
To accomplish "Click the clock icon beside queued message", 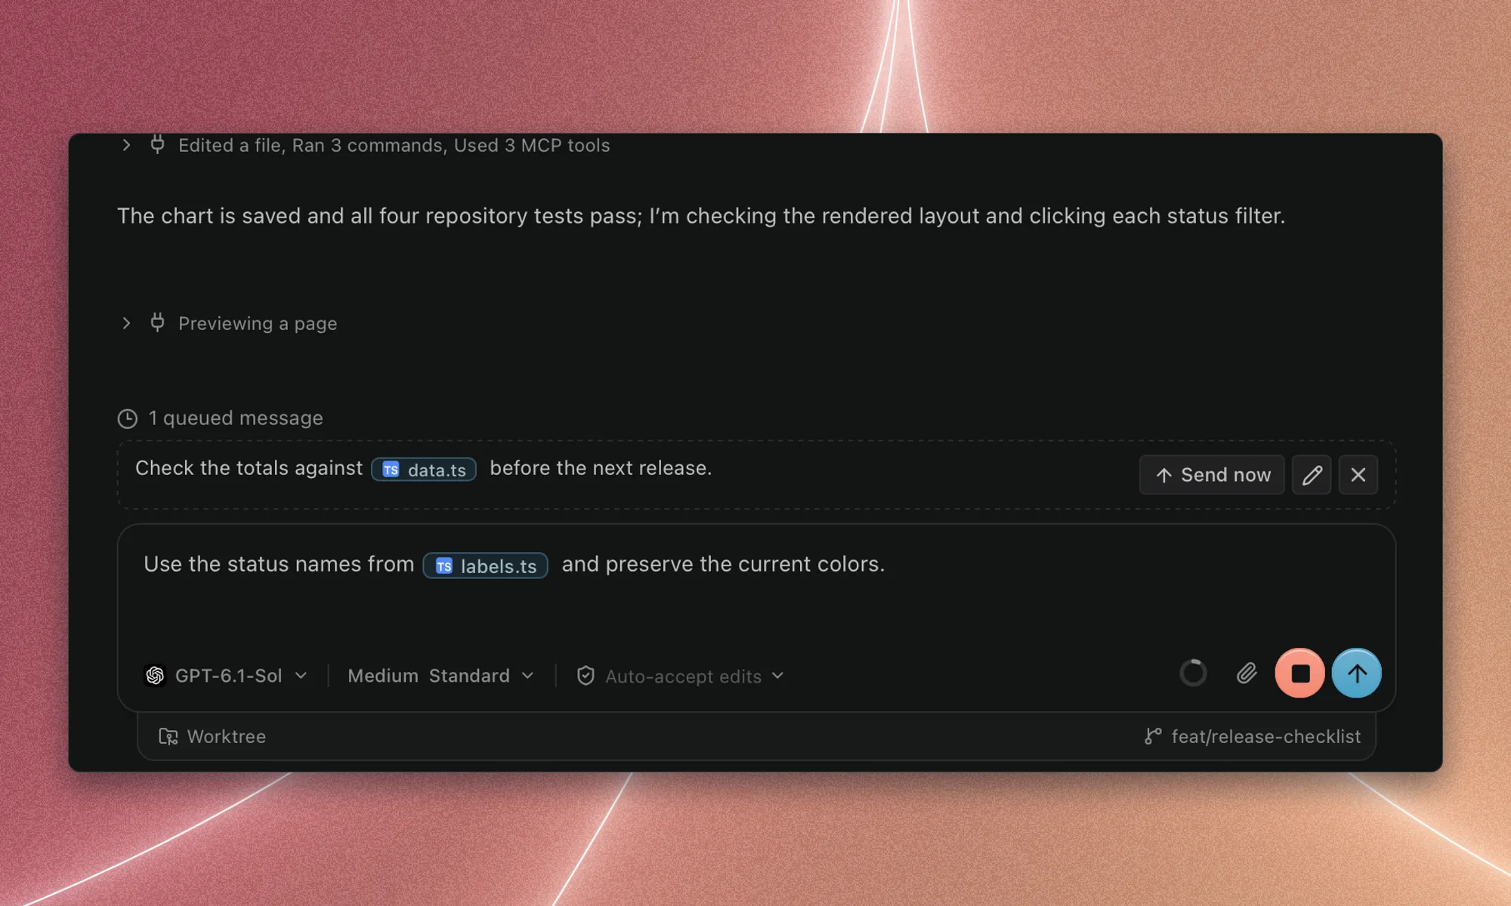I will pos(128,418).
